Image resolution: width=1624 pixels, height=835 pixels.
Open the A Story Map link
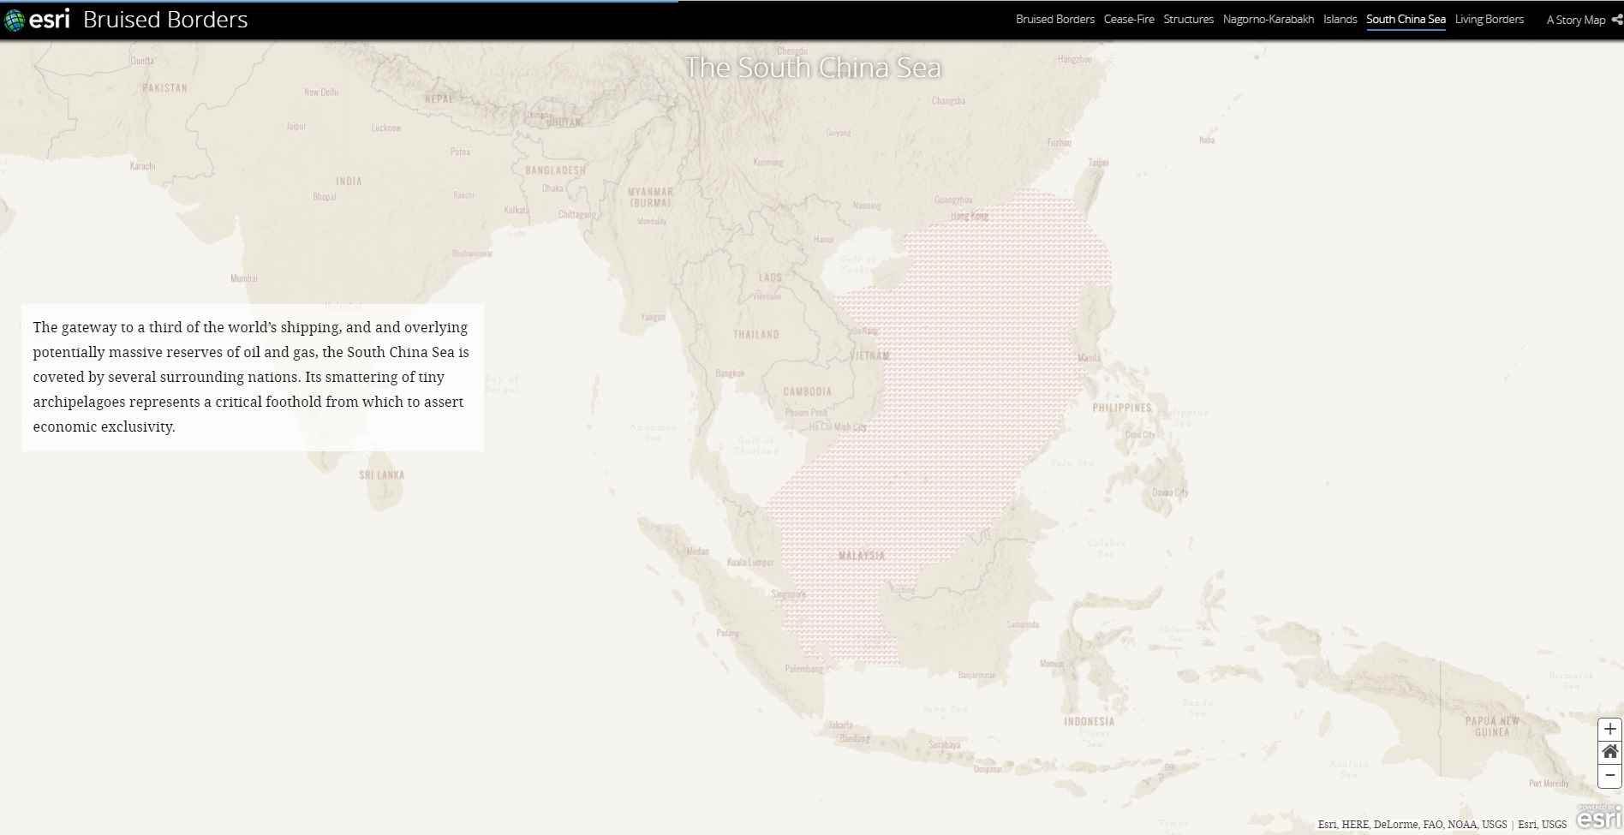1575,20
